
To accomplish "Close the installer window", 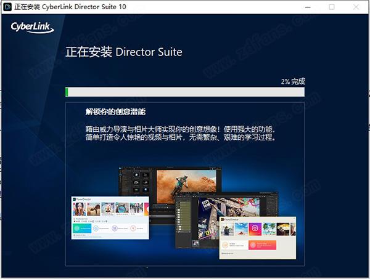I will tap(356, 7).
